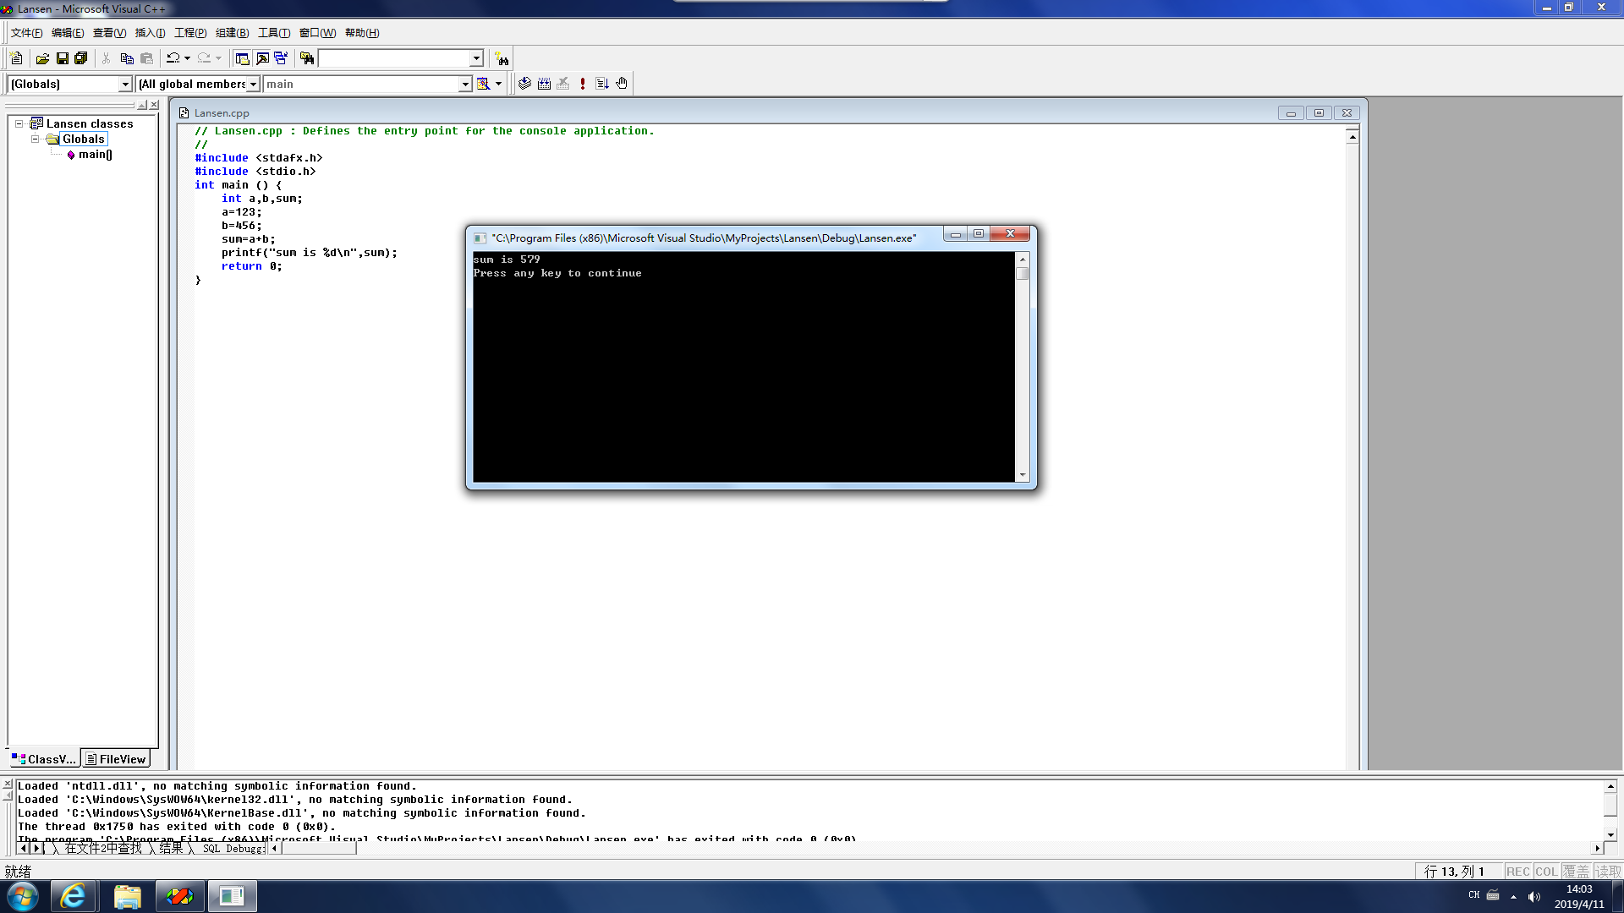Viewport: 1624px width, 913px height.
Task: Click the New Text File icon
Action: pyautogui.click(x=16, y=58)
